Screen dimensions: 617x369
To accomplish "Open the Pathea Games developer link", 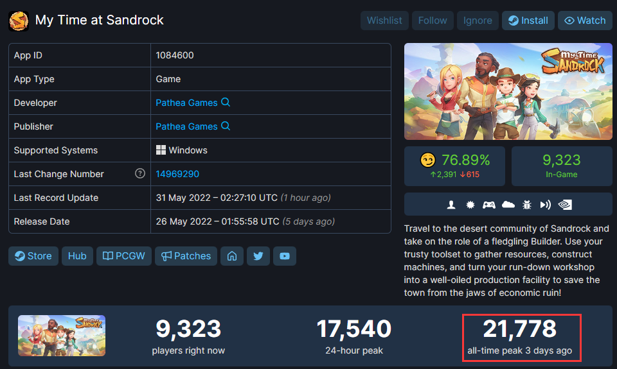I will pos(186,103).
